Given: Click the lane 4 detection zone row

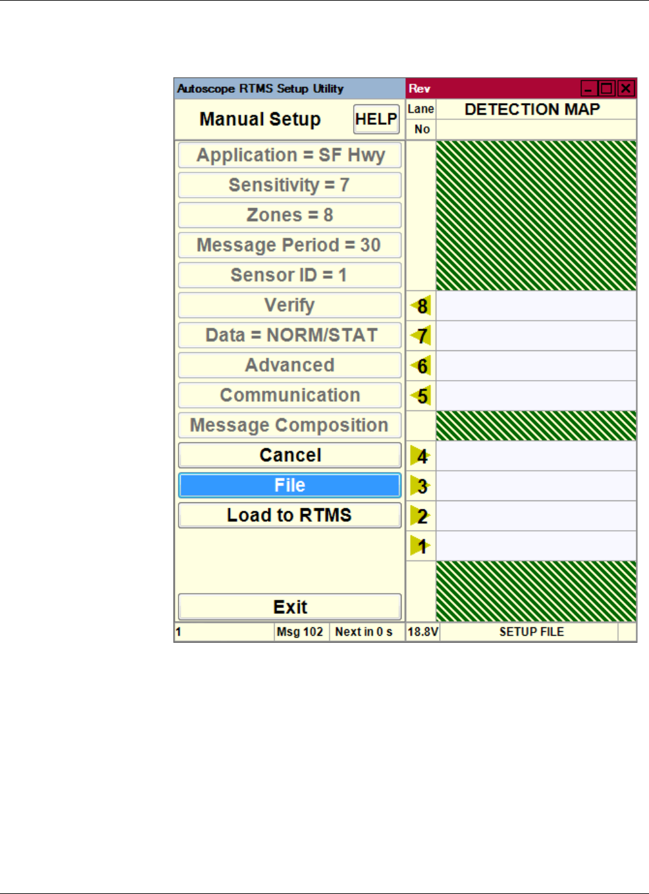Looking at the screenshot, I should pyautogui.click(x=536, y=456).
